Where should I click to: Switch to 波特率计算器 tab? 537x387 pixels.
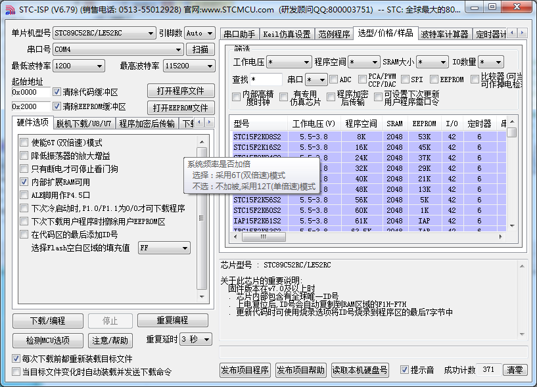pos(444,34)
